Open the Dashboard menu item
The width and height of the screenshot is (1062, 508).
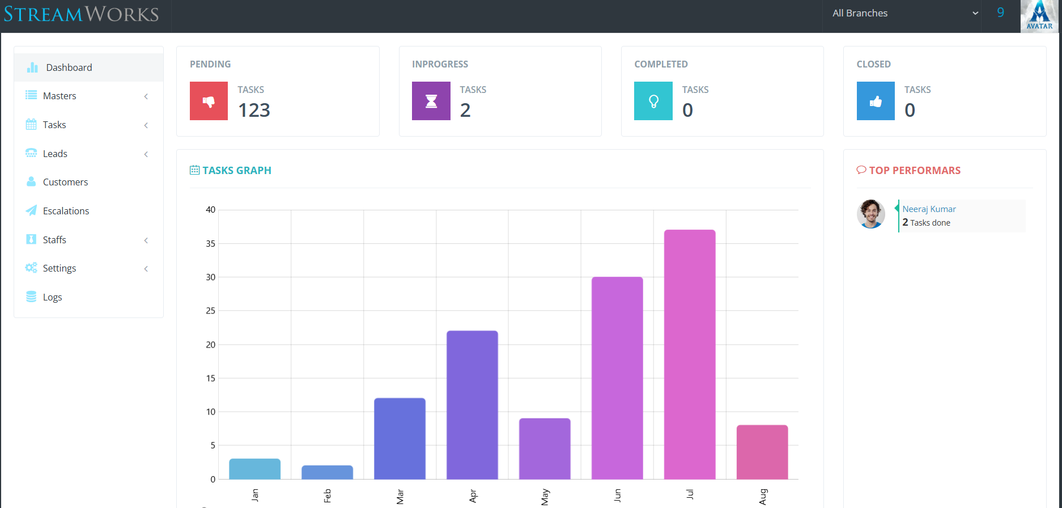[x=69, y=67]
